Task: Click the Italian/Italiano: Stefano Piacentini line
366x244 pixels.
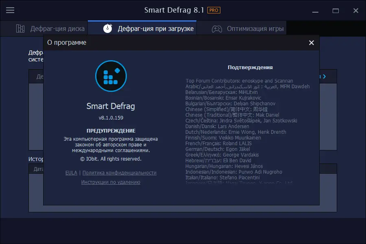Action: pyautogui.click(x=222, y=177)
